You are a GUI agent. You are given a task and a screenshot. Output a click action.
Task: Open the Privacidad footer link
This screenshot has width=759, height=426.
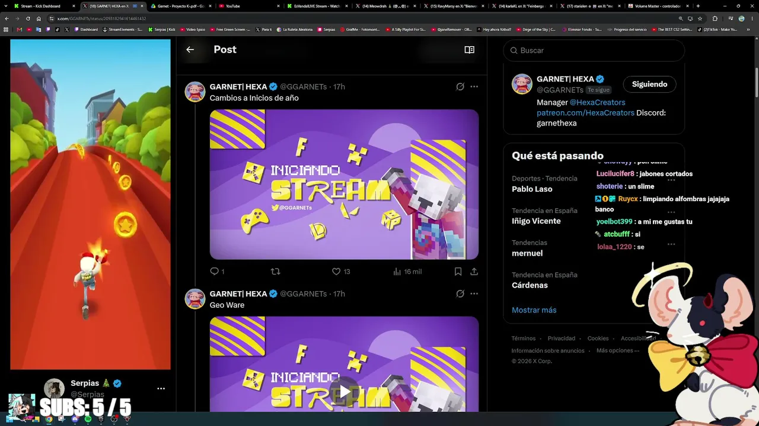(x=562, y=338)
